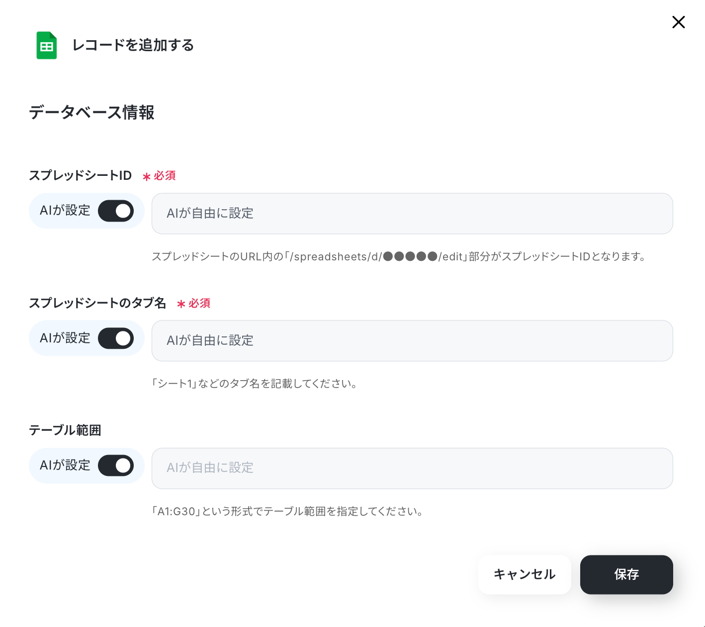Image resolution: width=705 pixels, height=627 pixels.
Task: Click the 必須 marker beside タブ名 label
Action: click(194, 304)
